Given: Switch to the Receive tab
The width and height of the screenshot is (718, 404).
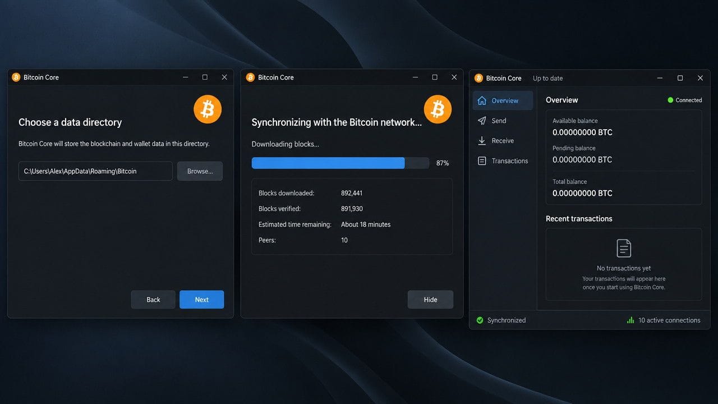Looking at the screenshot, I should [x=503, y=141].
